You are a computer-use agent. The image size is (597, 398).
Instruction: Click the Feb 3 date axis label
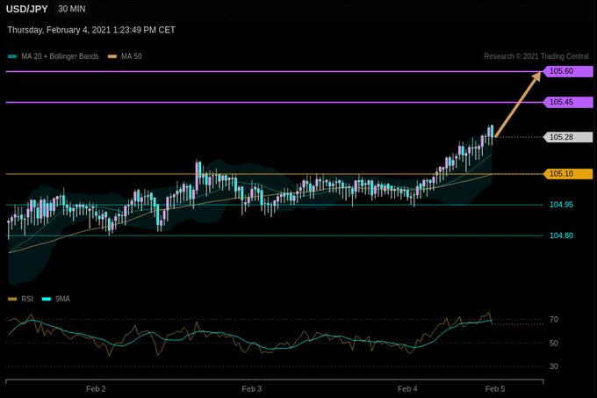(252, 389)
